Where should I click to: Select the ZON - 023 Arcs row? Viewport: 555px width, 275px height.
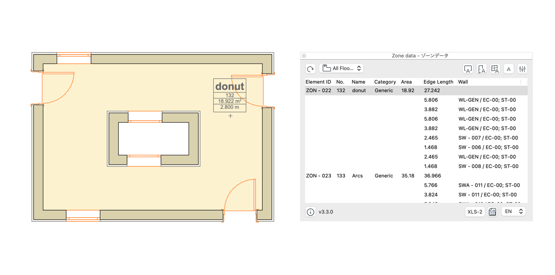tap(416, 176)
